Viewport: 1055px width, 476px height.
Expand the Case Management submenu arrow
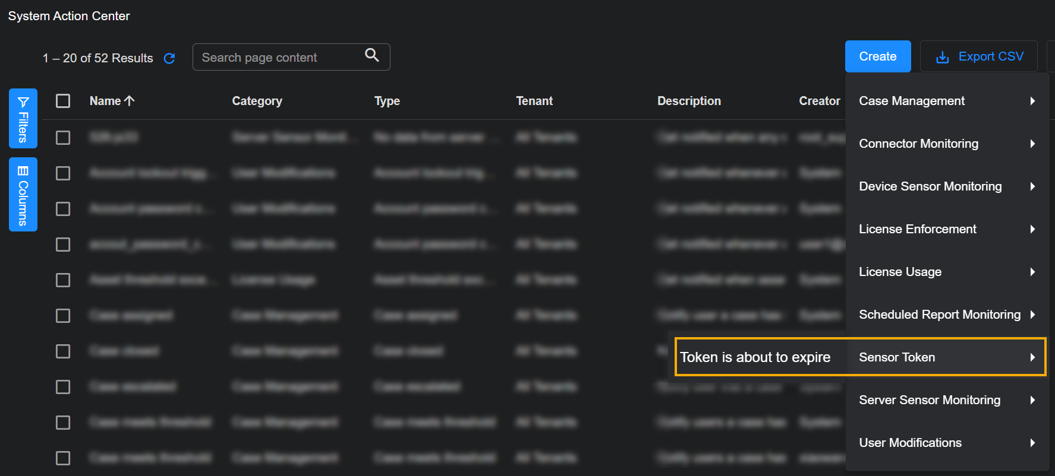pos(1032,101)
